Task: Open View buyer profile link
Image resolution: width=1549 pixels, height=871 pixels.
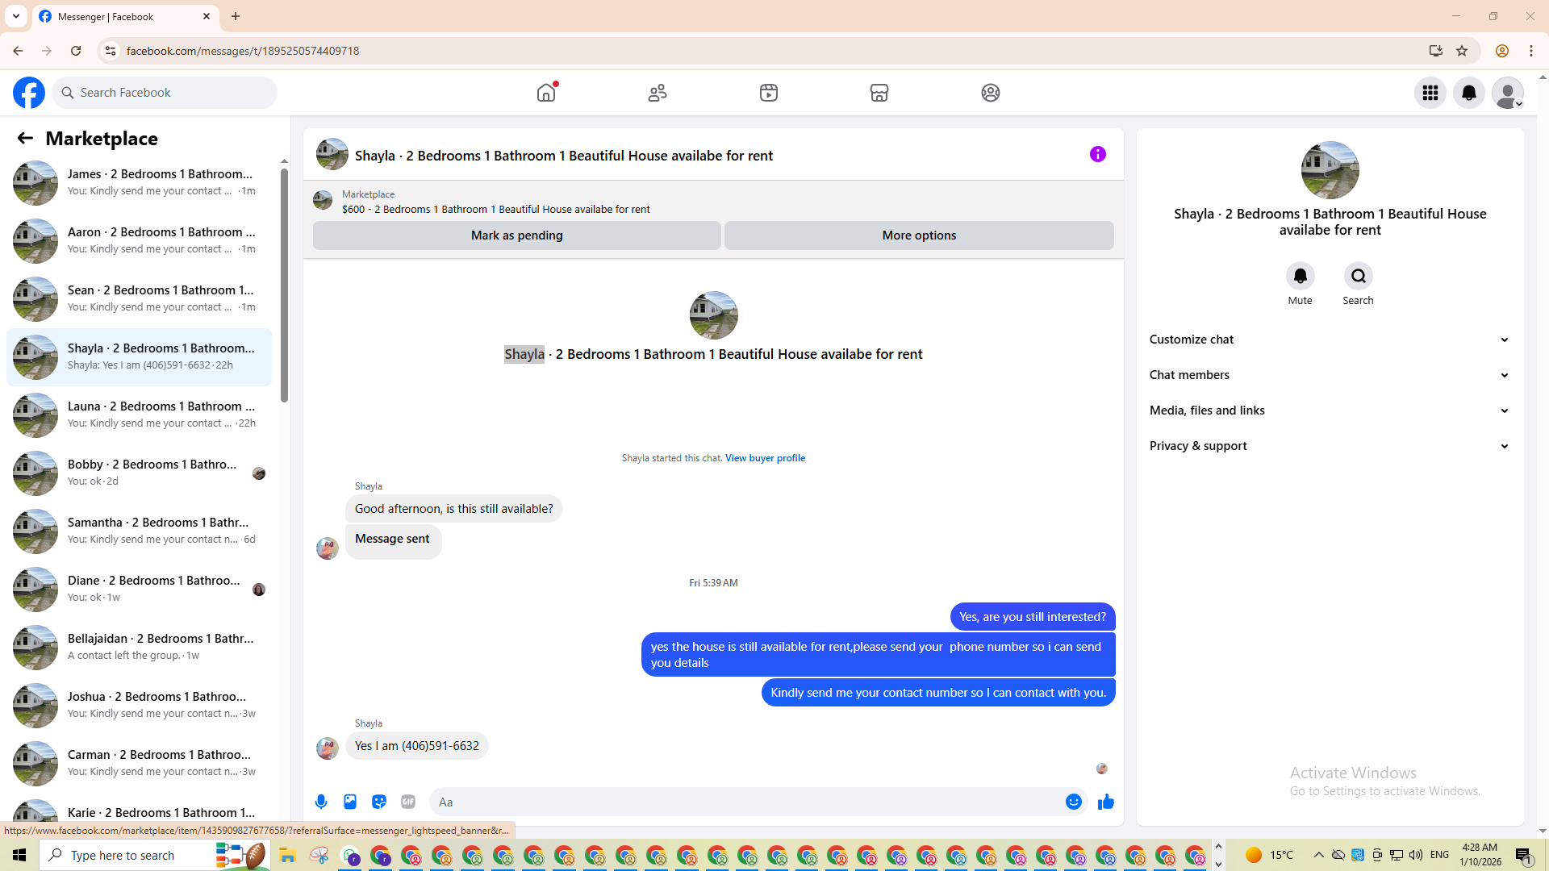Action: [765, 458]
